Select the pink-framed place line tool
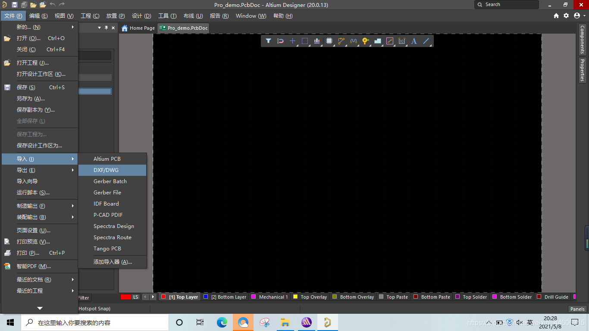The height and width of the screenshot is (331, 589). point(390,41)
